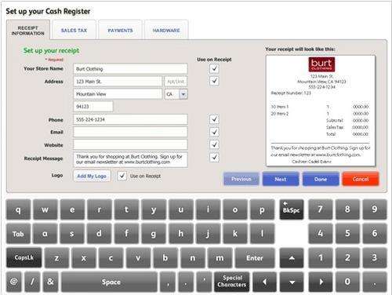
Task: Tap the number 5 key
Action: click(x=347, y=234)
